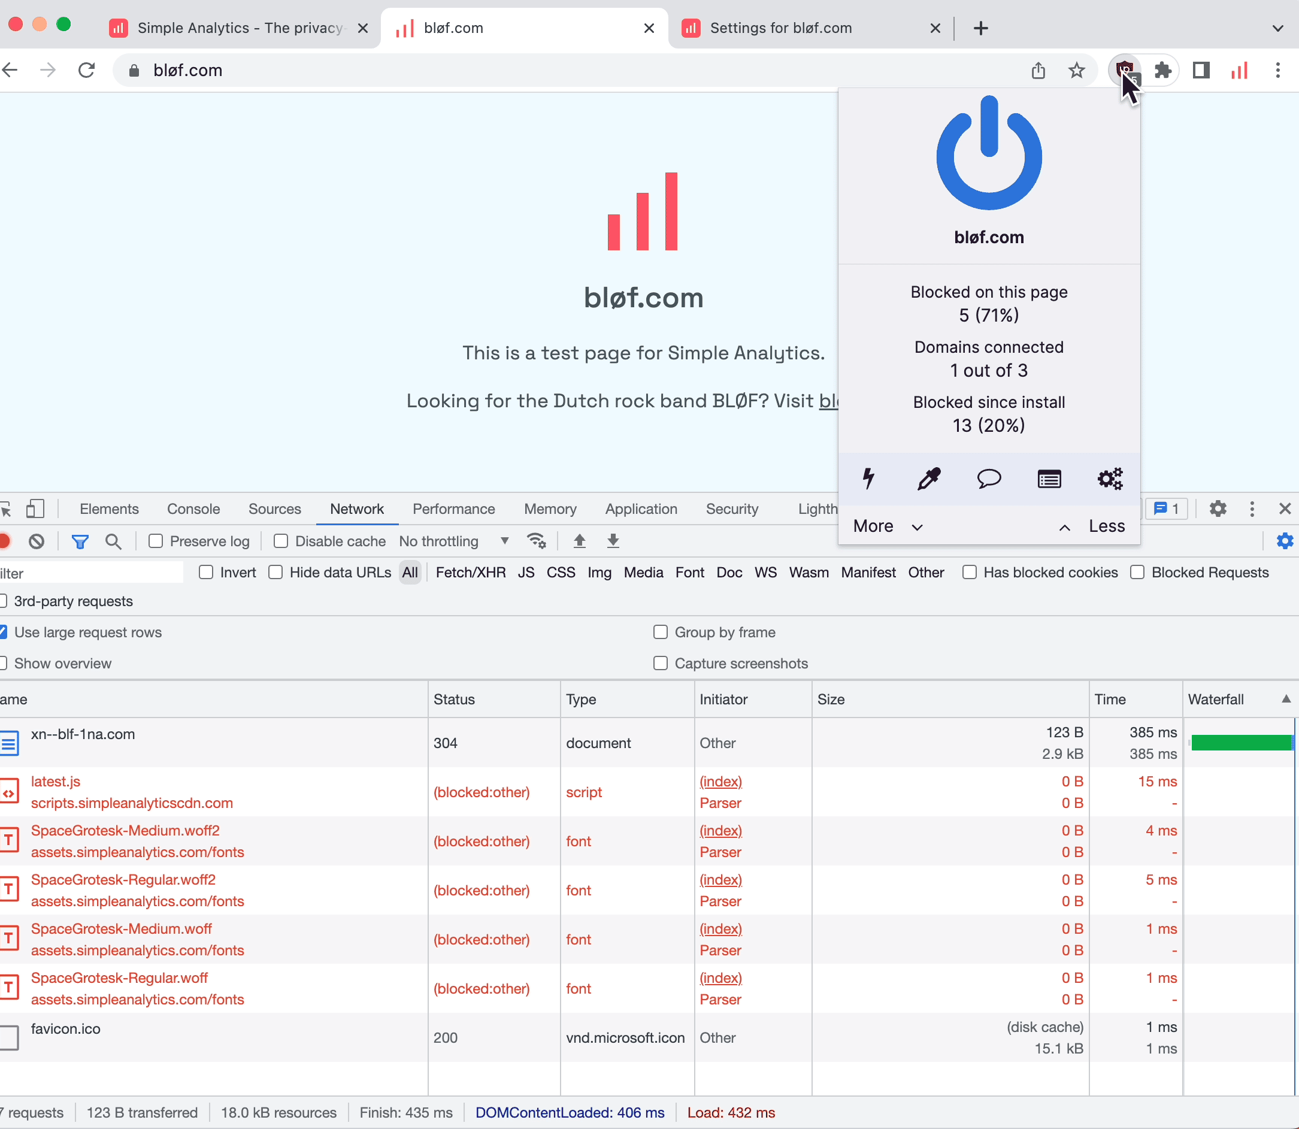
Task: Click the network filter text field
Action: coord(90,573)
